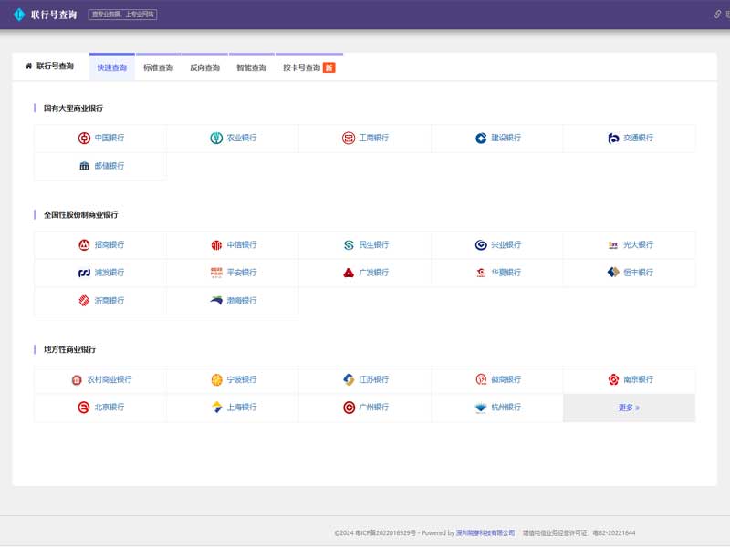Click the chain link icon in header
The image size is (730, 547).
717,15
